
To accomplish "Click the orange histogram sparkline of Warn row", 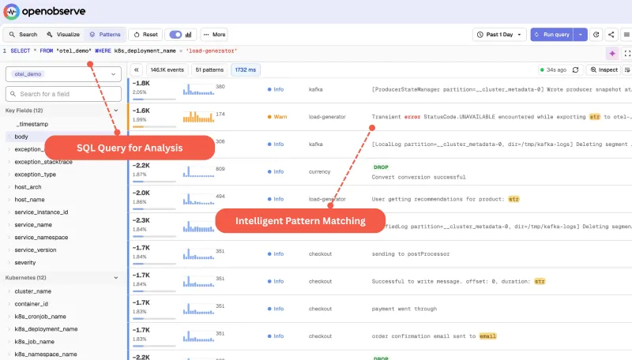I will coord(198,117).
